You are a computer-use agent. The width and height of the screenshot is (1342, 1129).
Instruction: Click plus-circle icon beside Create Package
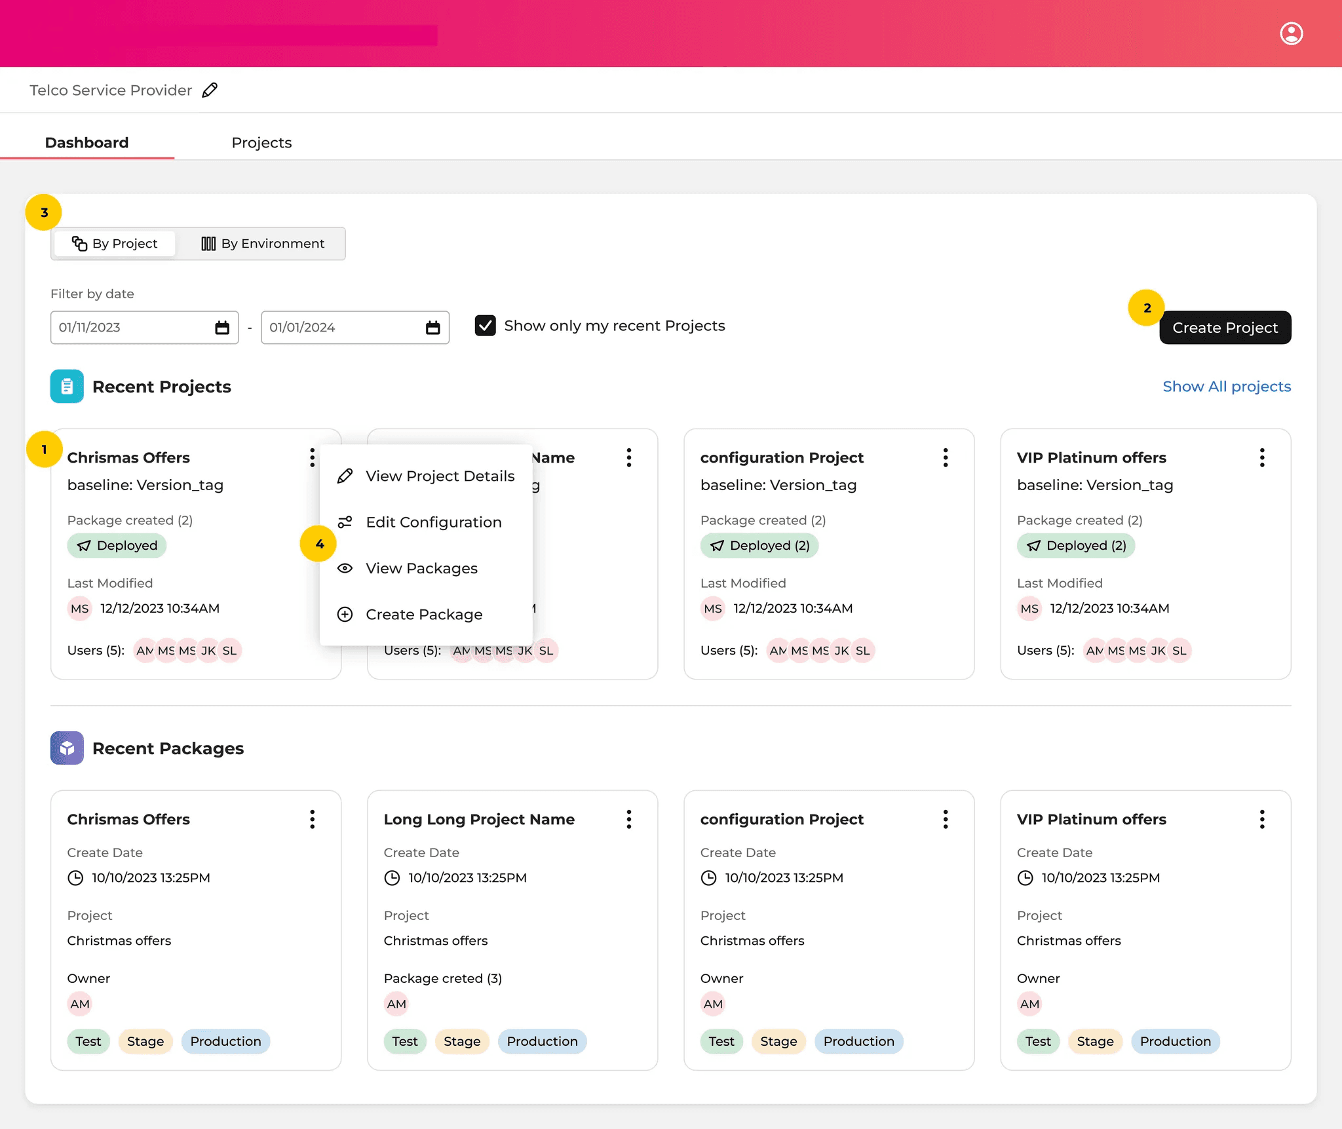coord(345,615)
